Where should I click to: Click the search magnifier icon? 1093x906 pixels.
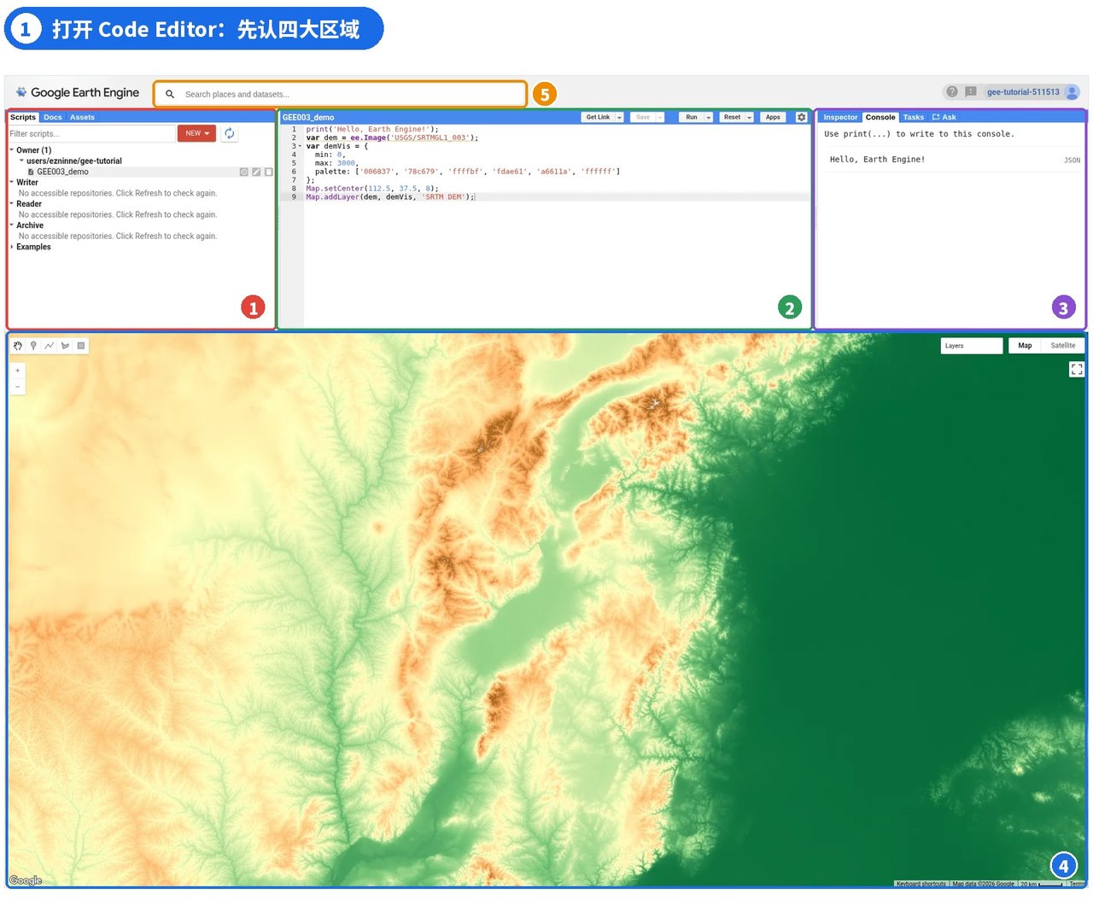170,94
